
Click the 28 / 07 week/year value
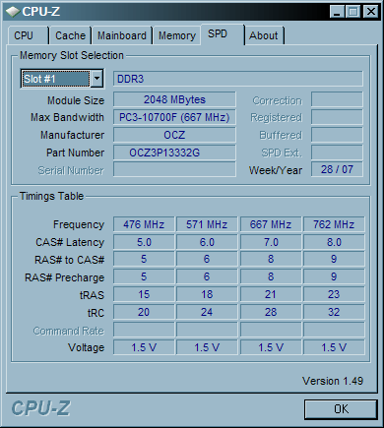[337, 169]
